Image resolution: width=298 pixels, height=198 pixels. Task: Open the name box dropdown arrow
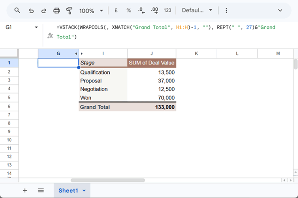point(36,27)
